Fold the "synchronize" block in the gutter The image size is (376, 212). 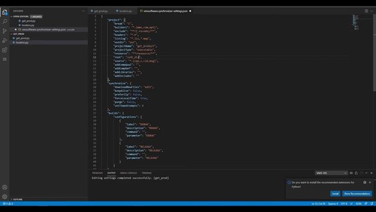click(x=99, y=84)
